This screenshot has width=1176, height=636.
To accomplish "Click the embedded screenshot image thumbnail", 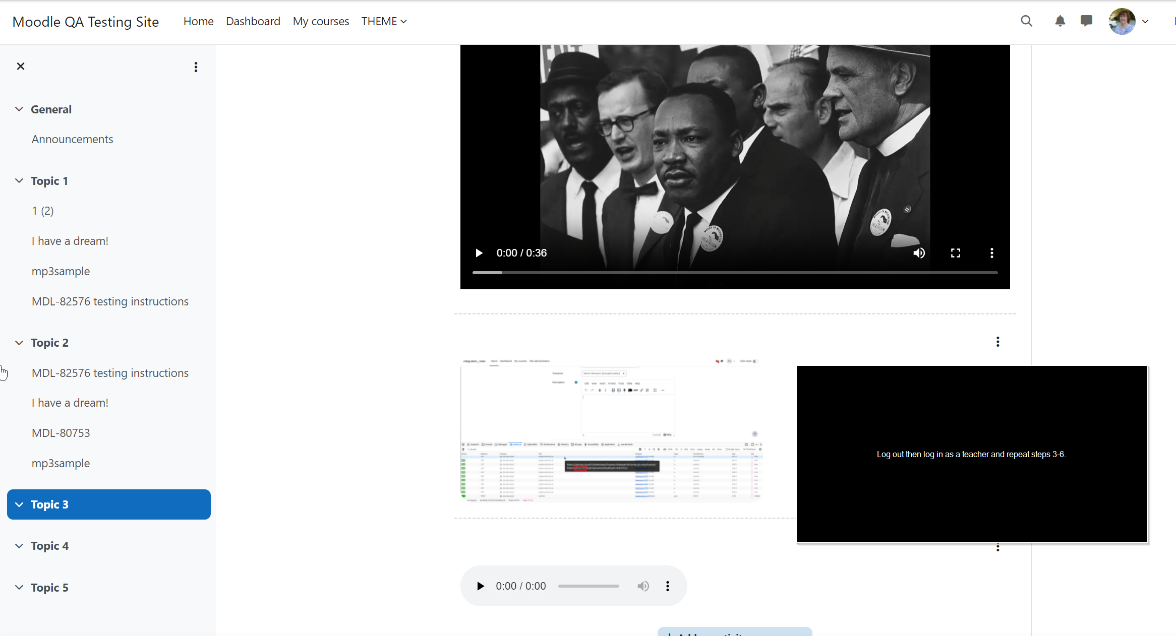I will tap(611, 430).
